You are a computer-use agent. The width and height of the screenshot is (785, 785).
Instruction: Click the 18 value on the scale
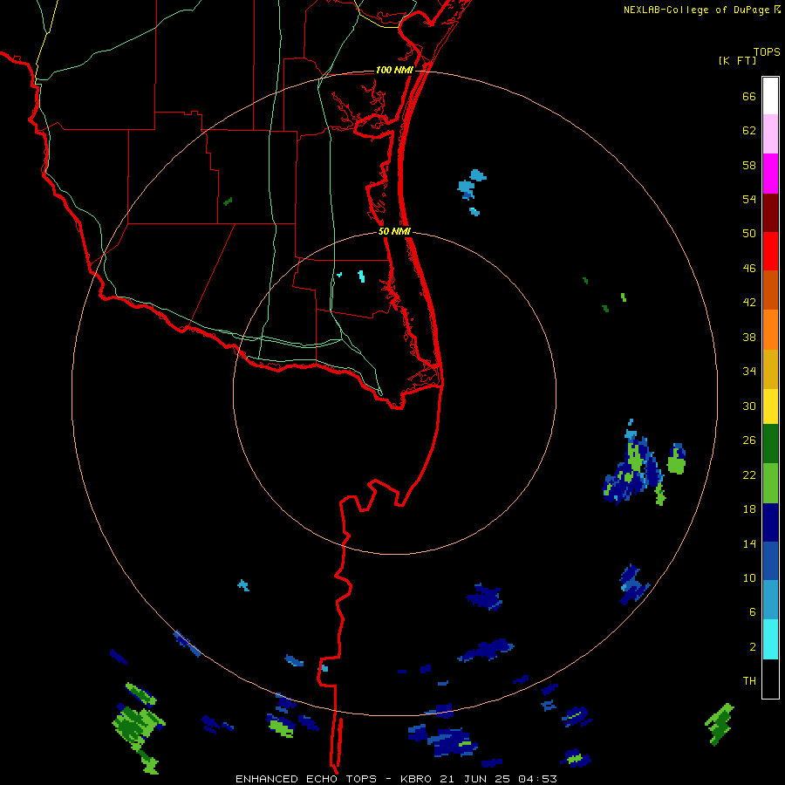749,509
